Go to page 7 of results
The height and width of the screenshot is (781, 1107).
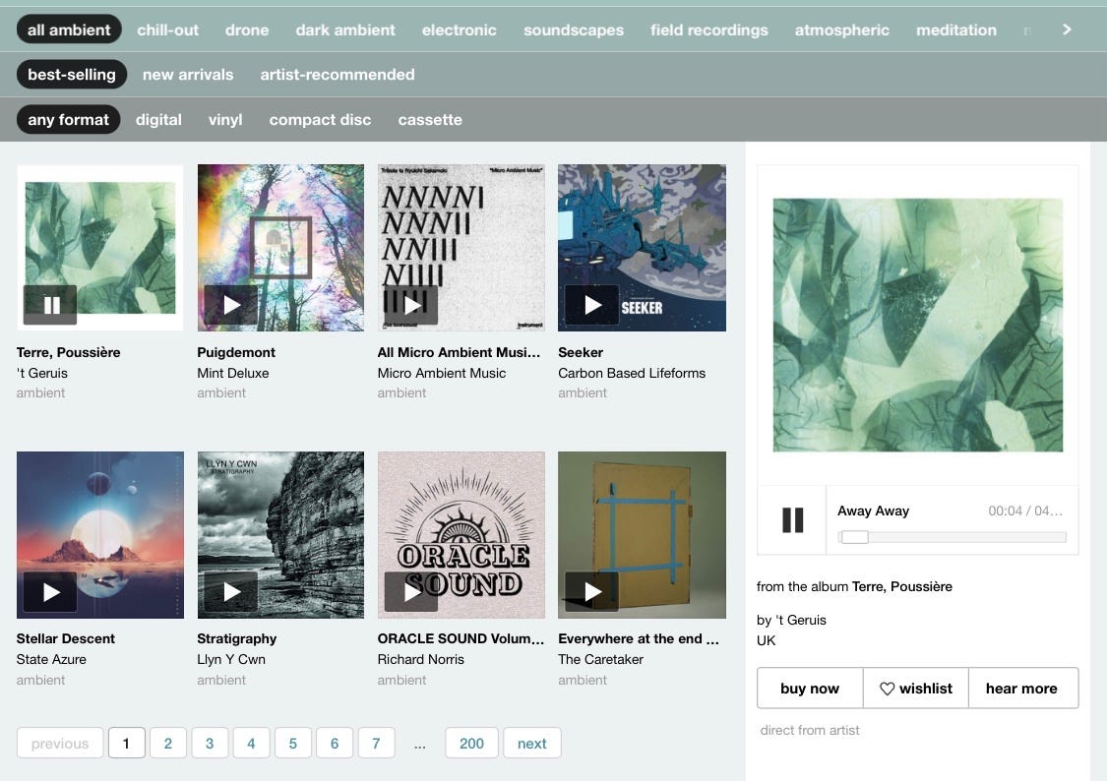click(376, 743)
